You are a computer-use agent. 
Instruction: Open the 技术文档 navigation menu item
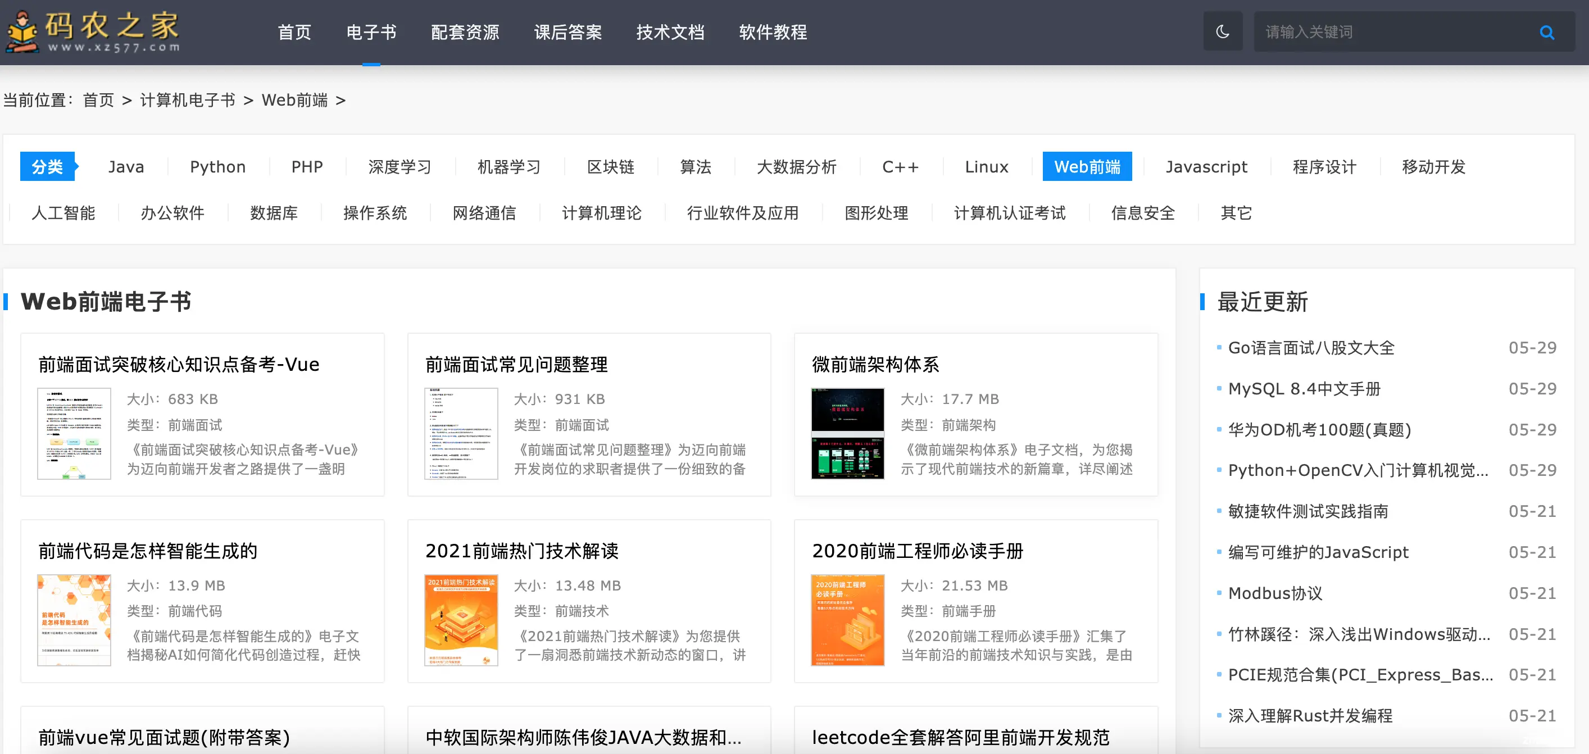point(670,31)
